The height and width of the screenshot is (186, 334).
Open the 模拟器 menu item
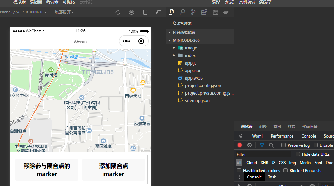[19, 2]
